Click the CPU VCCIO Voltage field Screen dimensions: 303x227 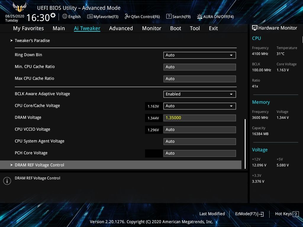click(199, 129)
